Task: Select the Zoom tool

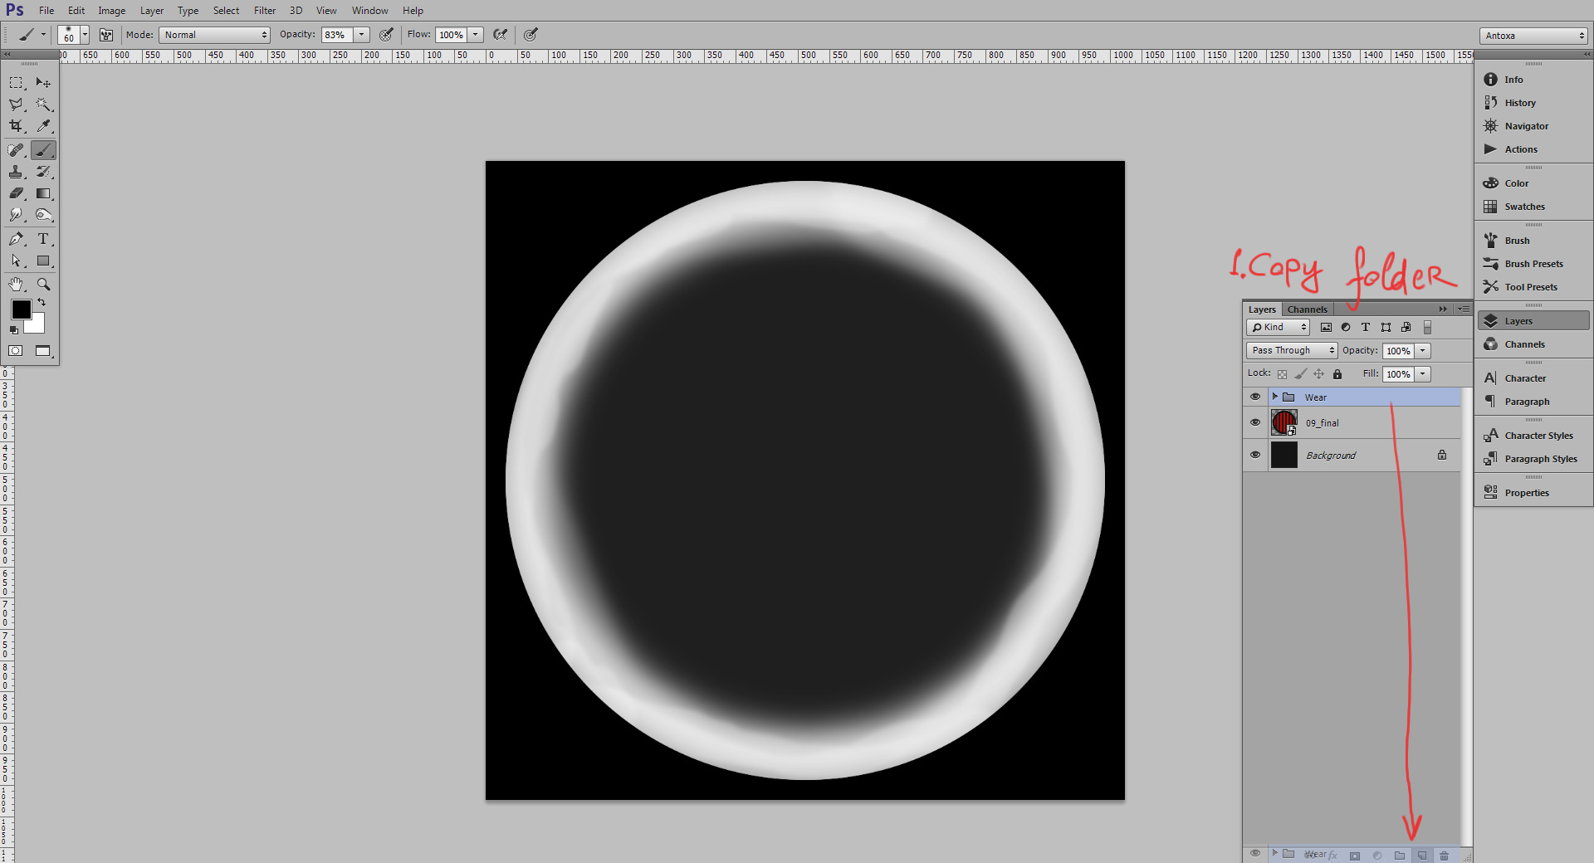Action: (x=43, y=285)
